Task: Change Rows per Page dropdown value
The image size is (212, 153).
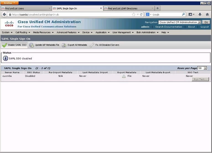Action: pos(202,68)
